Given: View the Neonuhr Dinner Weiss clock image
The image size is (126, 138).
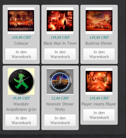Looking at the screenshot, I should tap(60, 81).
